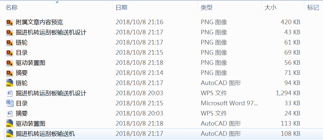Image resolution: width=323 pixels, height=140 pixels.
Task: Click WPS icon of 掘进机转运刮板输送机设计 document
Action: click(9, 93)
